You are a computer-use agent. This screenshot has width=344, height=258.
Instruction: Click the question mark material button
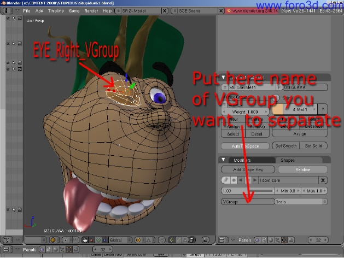[x=323, y=109]
